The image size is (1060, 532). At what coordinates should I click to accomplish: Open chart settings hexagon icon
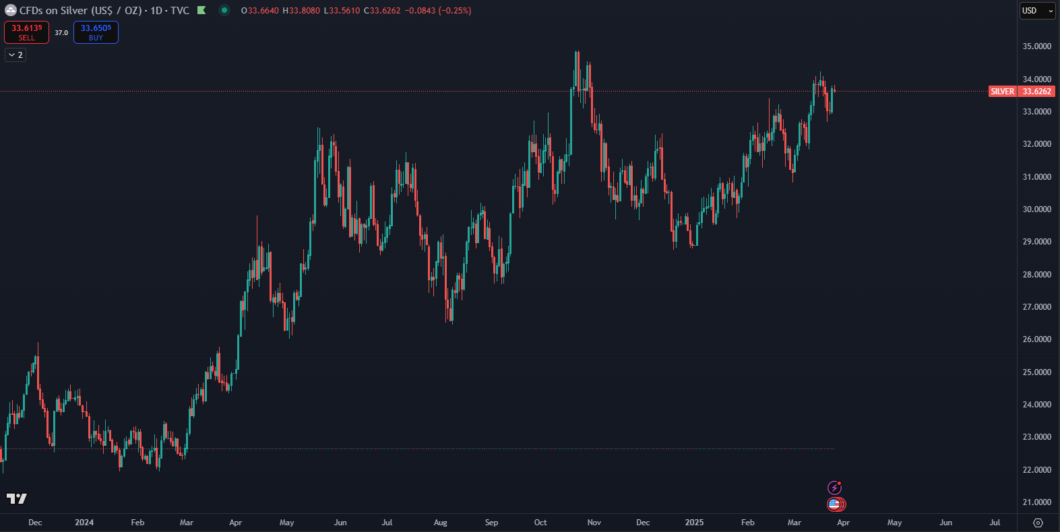click(1038, 523)
